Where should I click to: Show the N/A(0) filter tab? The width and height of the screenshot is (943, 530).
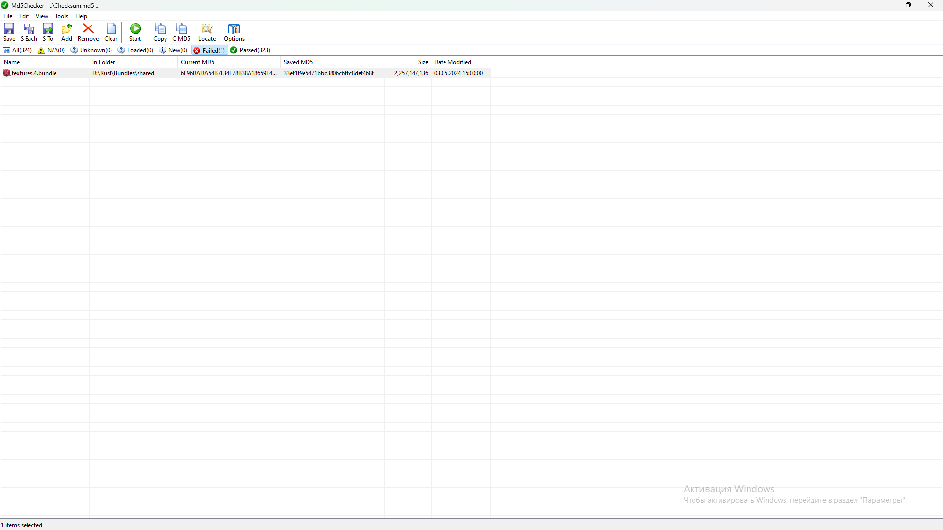[x=52, y=50]
